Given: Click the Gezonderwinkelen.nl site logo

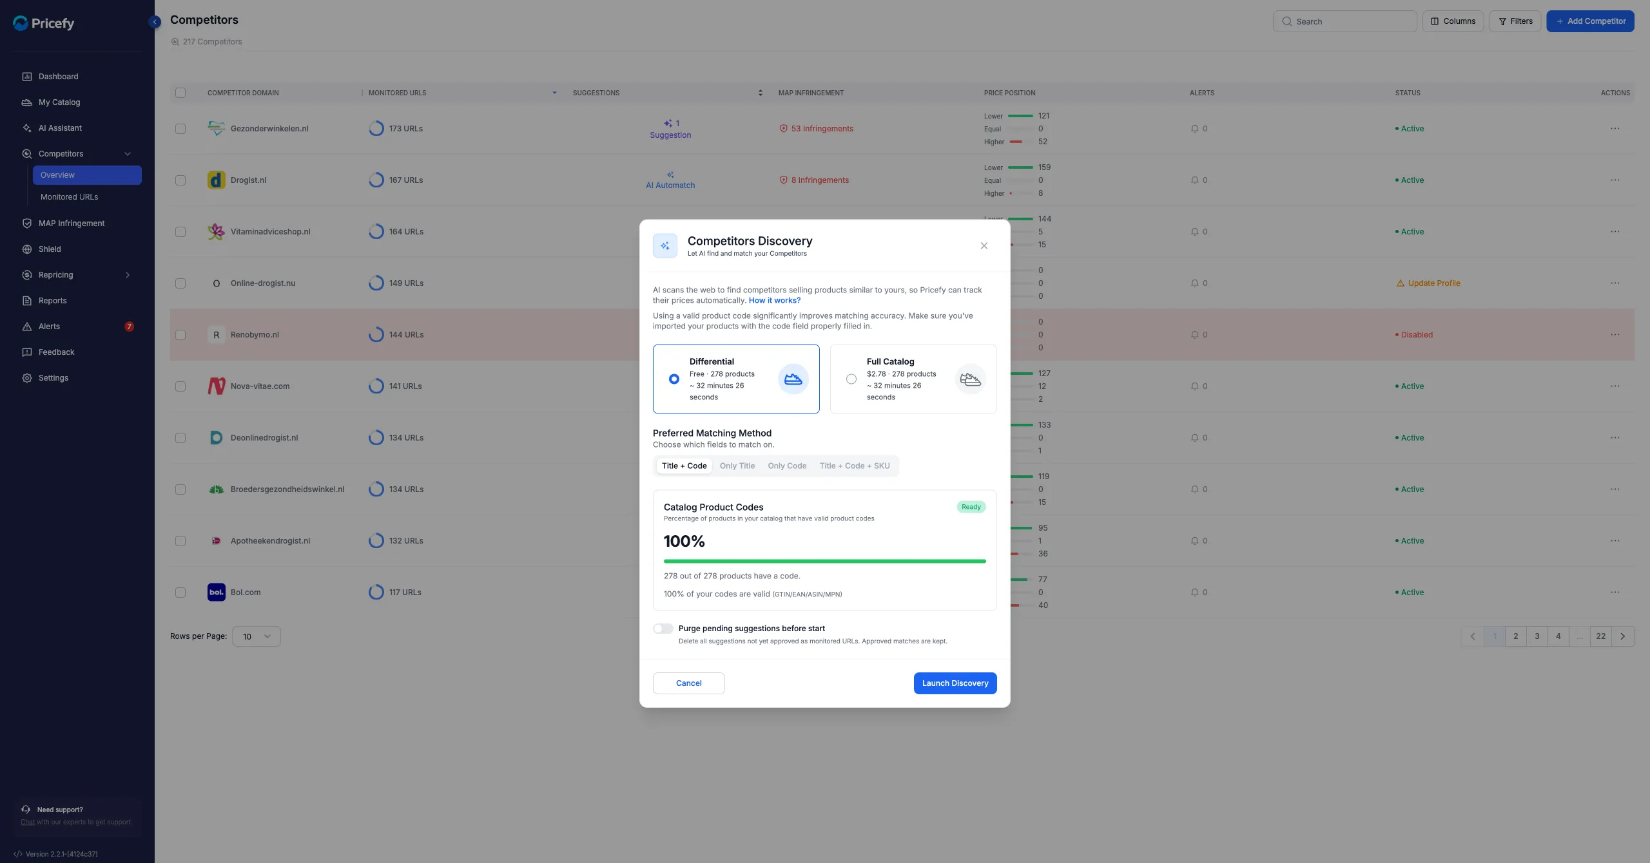Looking at the screenshot, I should point(217,129).
